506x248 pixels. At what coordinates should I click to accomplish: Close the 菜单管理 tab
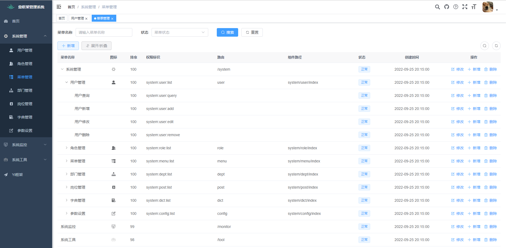112,18
